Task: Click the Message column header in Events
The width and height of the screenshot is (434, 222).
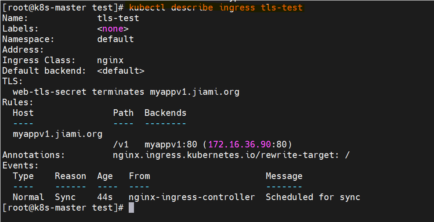Action: 284,176
